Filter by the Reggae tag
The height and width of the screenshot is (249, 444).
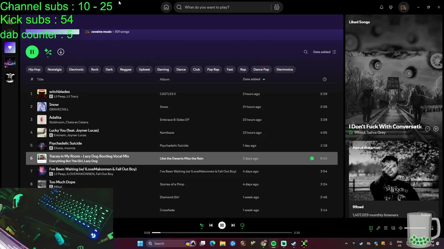pos(126,70)
